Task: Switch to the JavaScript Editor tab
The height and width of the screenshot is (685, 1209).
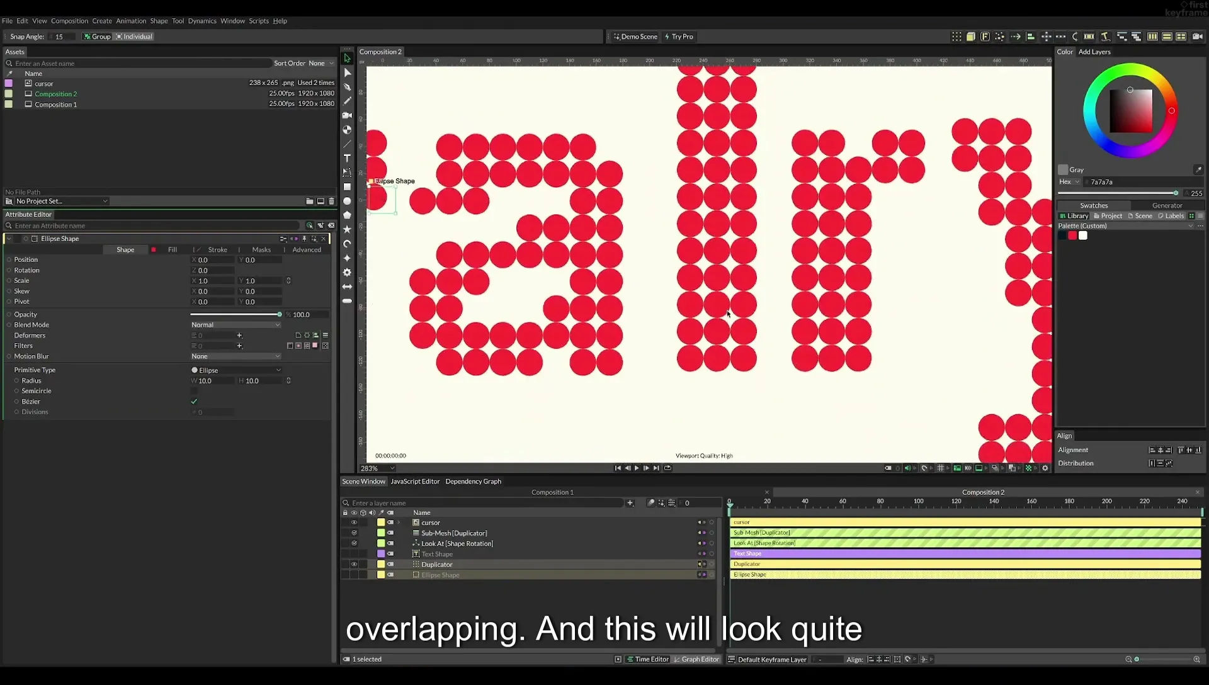Action: (415, 482)
